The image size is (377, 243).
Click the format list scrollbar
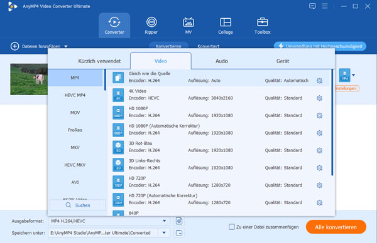coord(105,80)
